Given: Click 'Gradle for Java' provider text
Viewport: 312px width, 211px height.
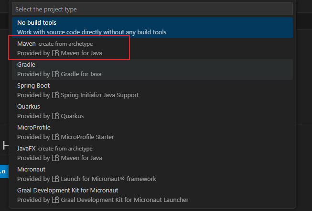Looking at the screenshot, I should (81, 74).
